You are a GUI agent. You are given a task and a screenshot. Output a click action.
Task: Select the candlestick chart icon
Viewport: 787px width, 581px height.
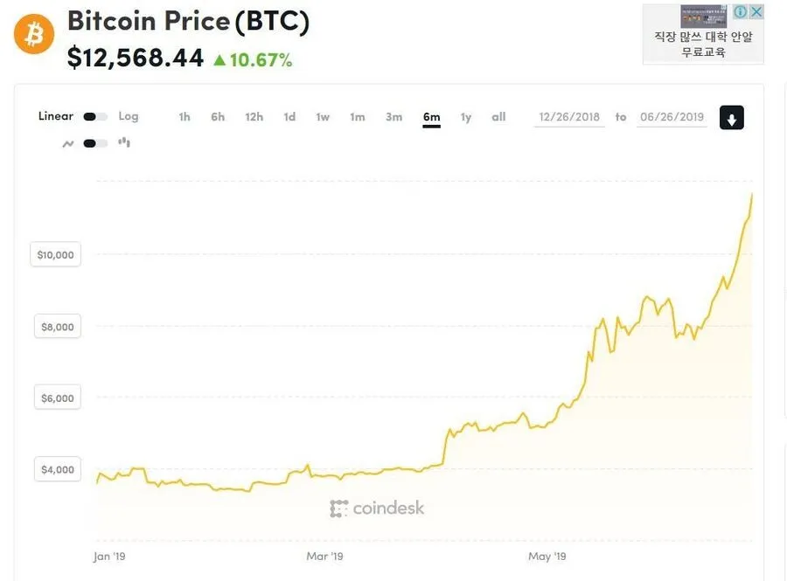coord(124,143)
